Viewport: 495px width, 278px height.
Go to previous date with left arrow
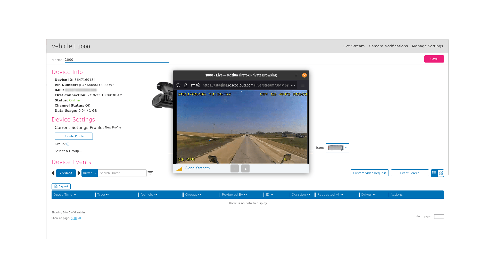[53, 173]
